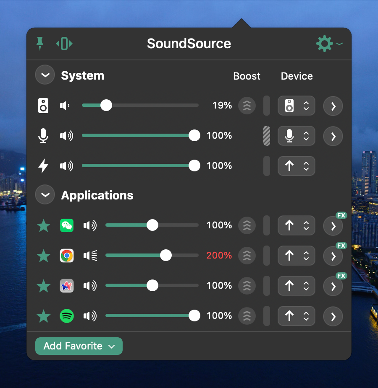The width and height of the screenshot is (378, 388).
Task: Open Chrome output device dropdown
Action: pyautogui.click(x=297, y=256)
